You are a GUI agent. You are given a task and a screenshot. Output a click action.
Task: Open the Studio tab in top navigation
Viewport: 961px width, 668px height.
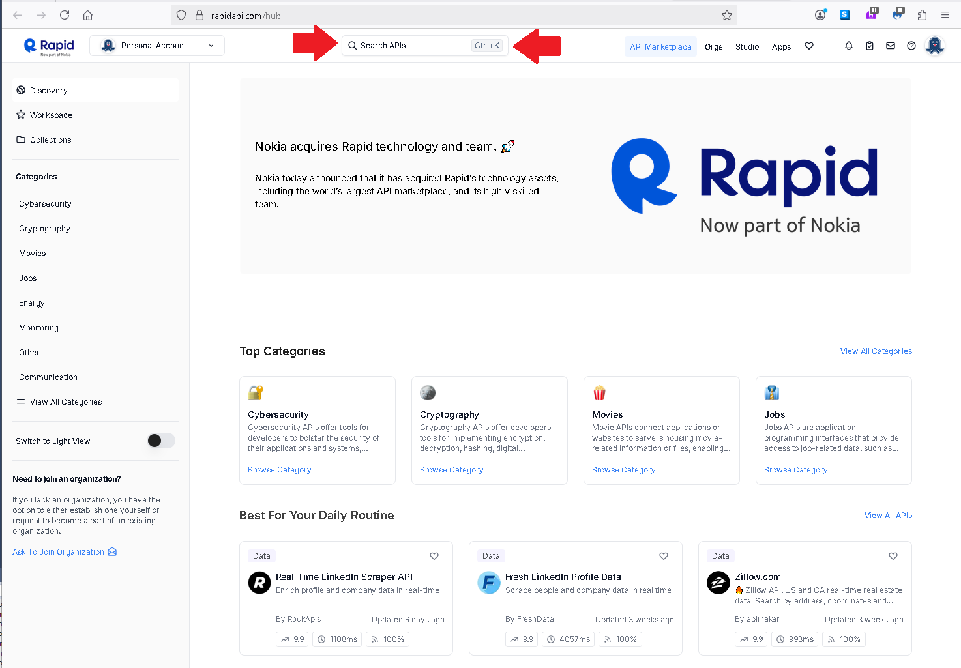(x=747, y=46)
